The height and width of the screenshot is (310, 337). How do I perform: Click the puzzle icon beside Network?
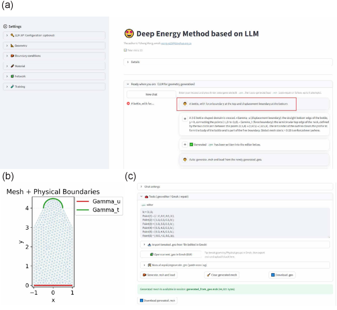point(12,76)
